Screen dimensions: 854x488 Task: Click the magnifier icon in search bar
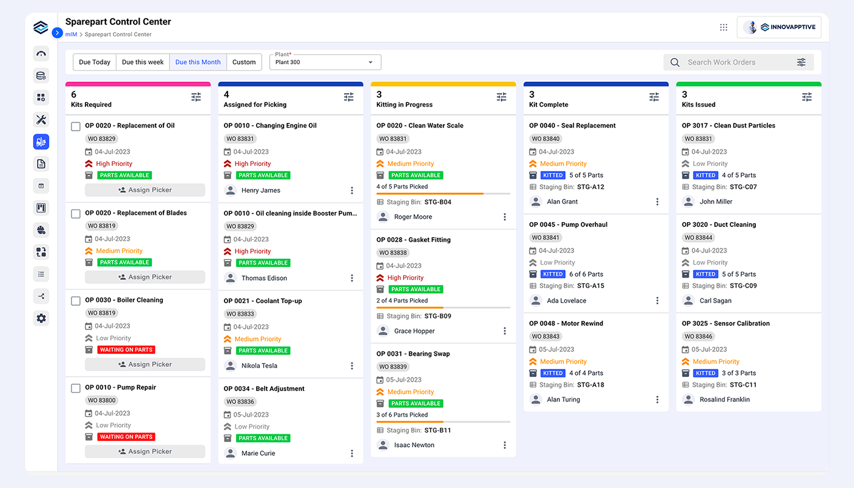[x=675, y=62]
